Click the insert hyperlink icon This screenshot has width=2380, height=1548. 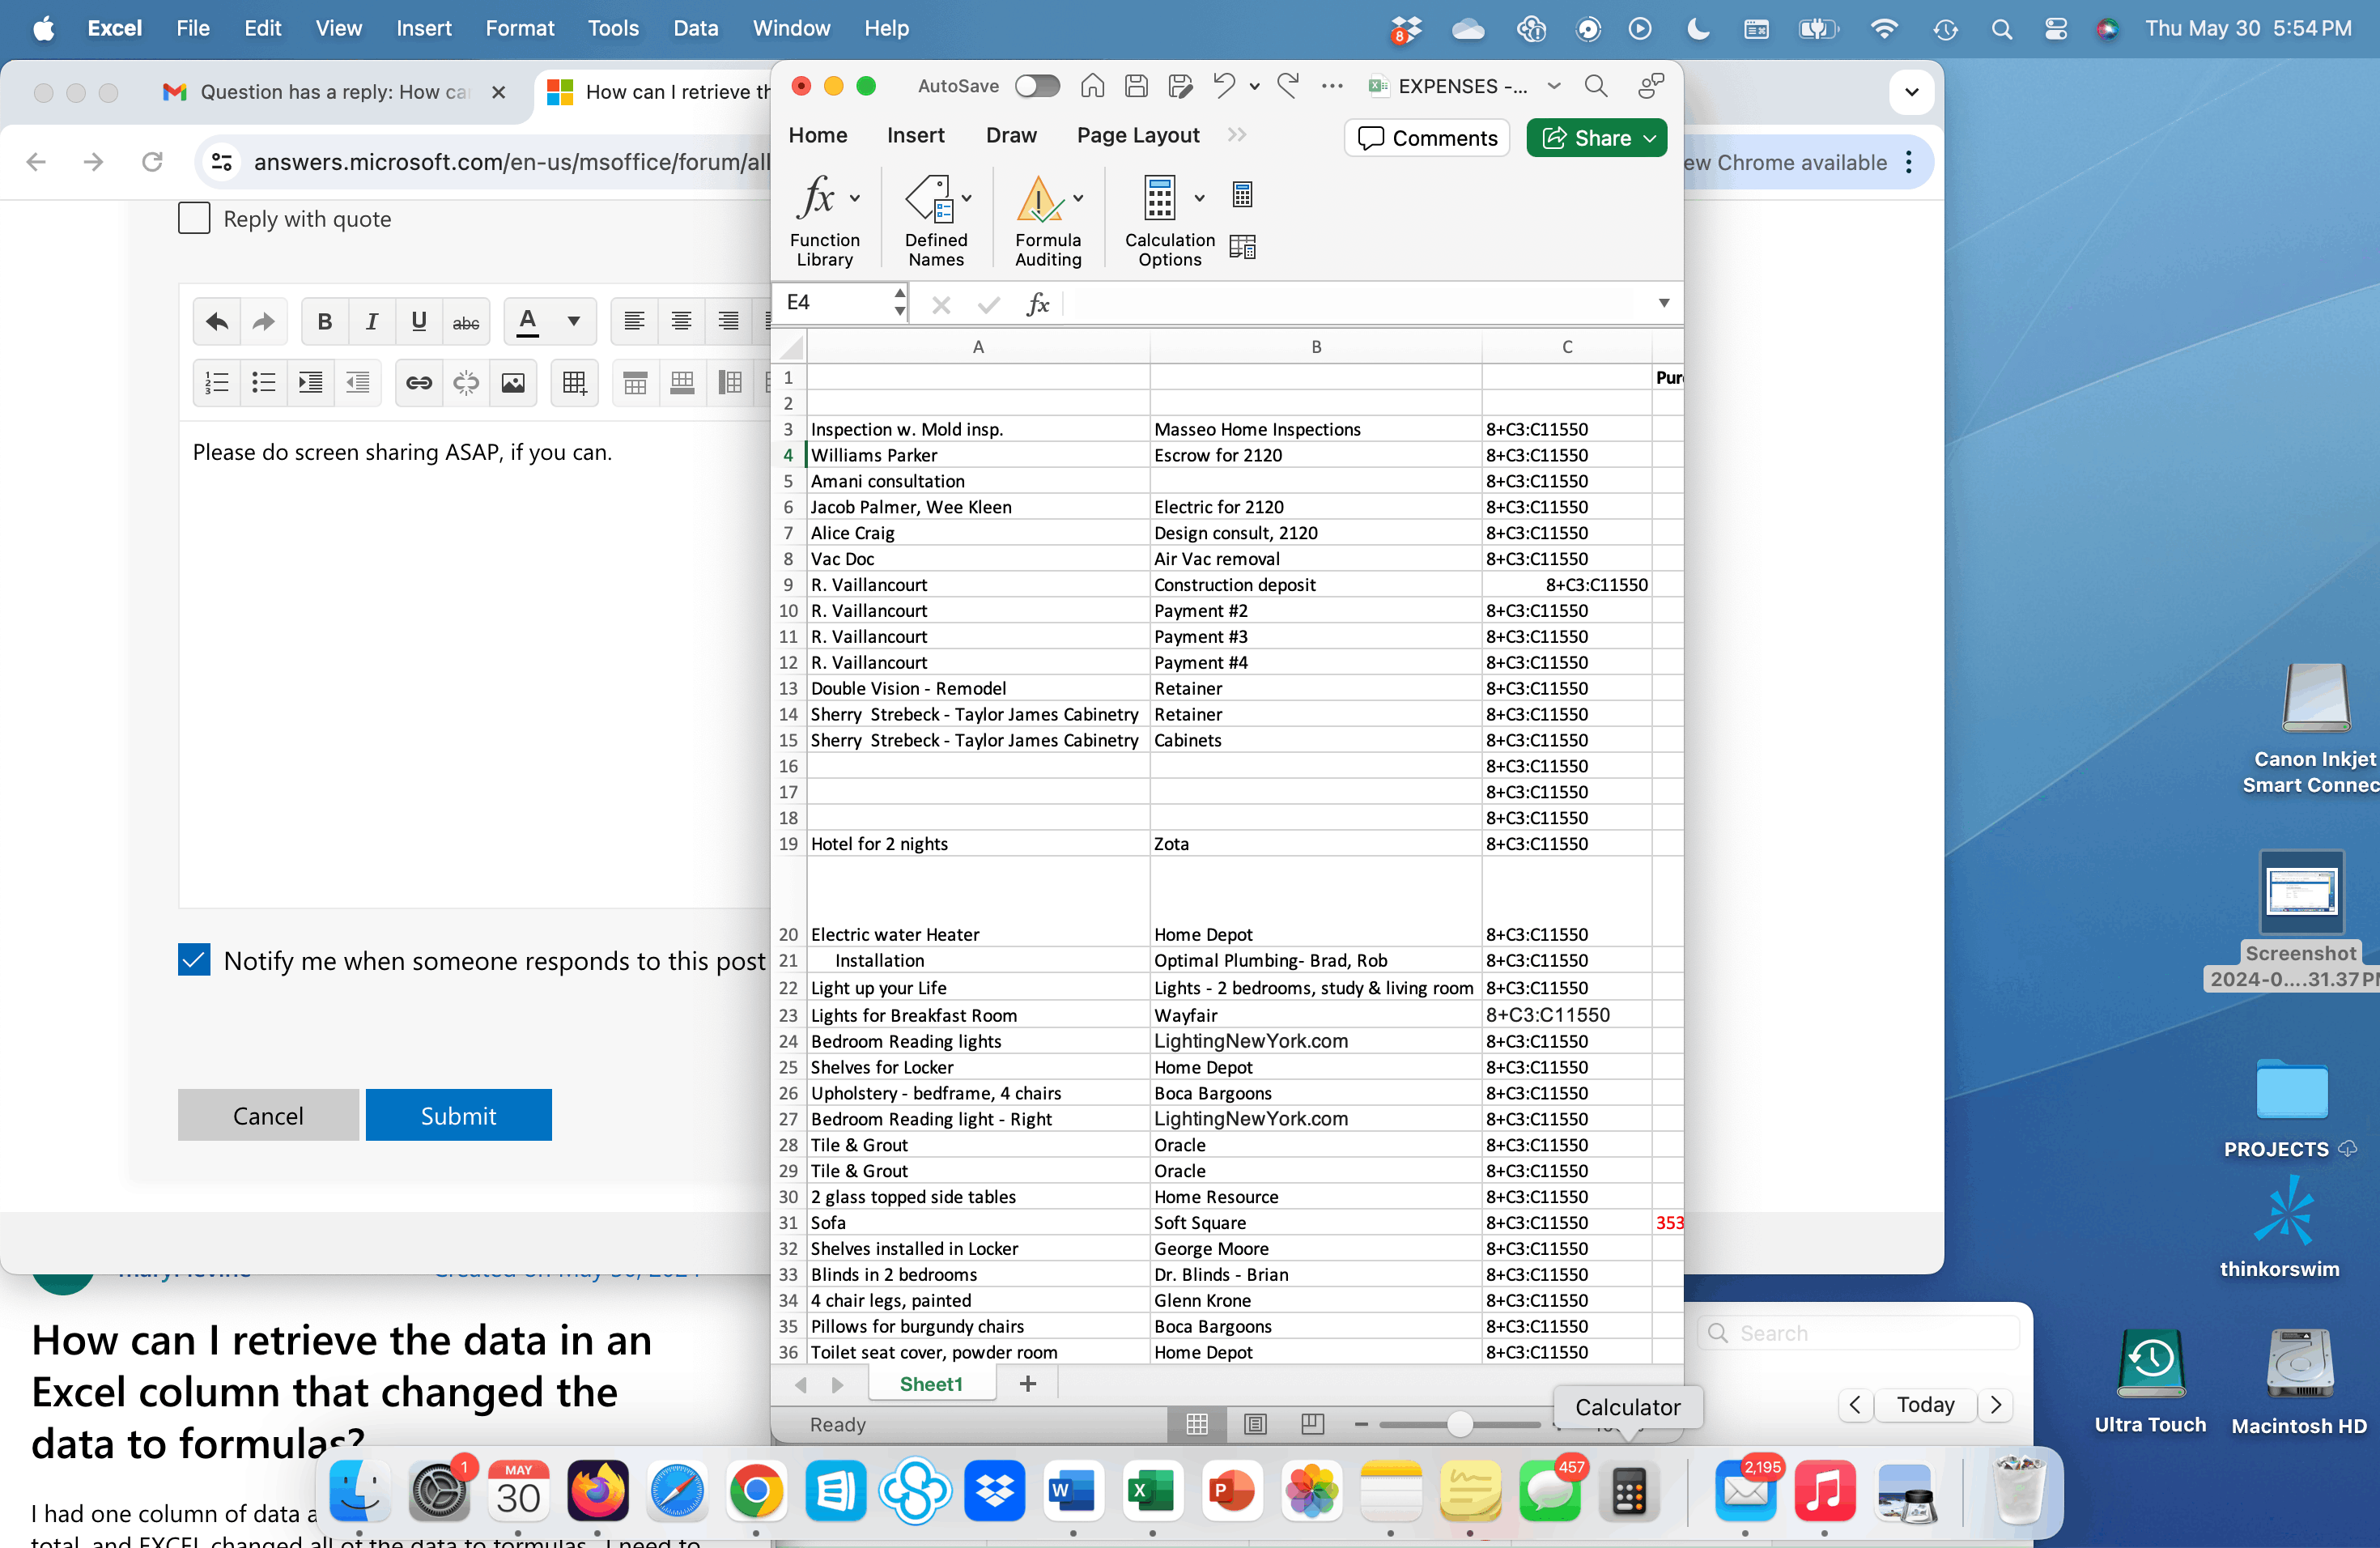point(419,383)
